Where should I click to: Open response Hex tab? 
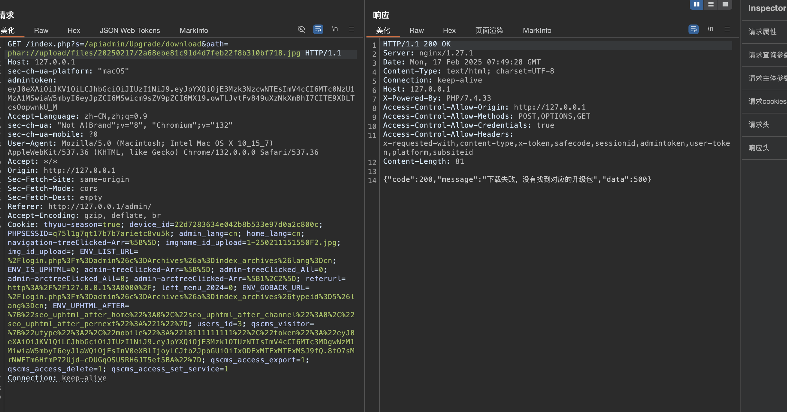(449, 30)
